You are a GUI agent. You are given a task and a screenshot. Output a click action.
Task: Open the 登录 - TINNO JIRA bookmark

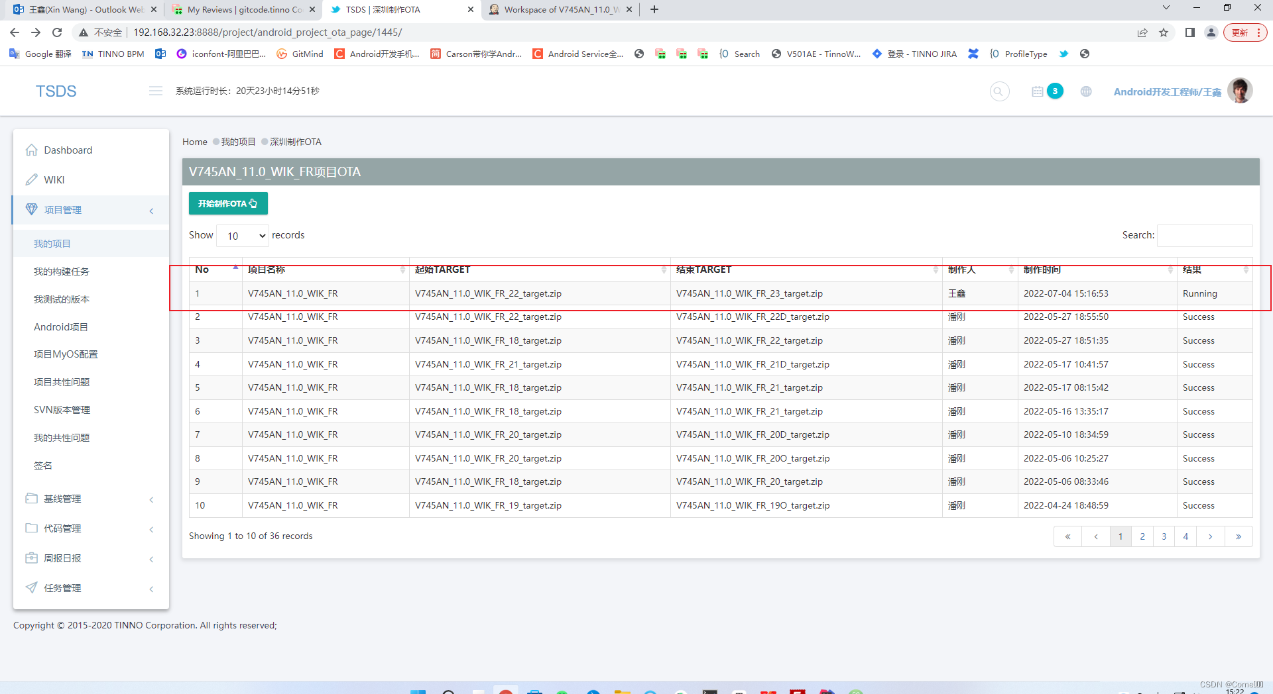[x=914, y=54]
